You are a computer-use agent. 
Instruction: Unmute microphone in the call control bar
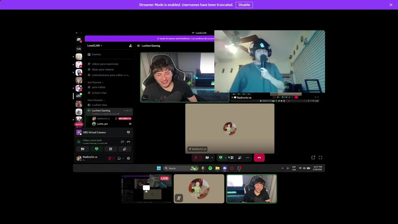pos(196,158)
